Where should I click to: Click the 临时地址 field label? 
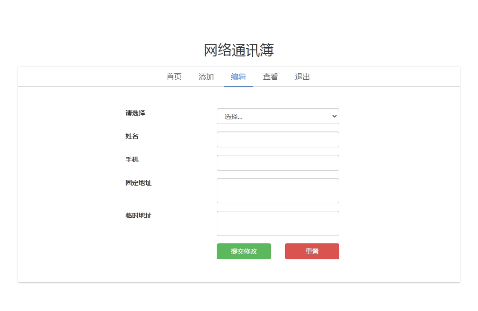click(x=138, y=215)
